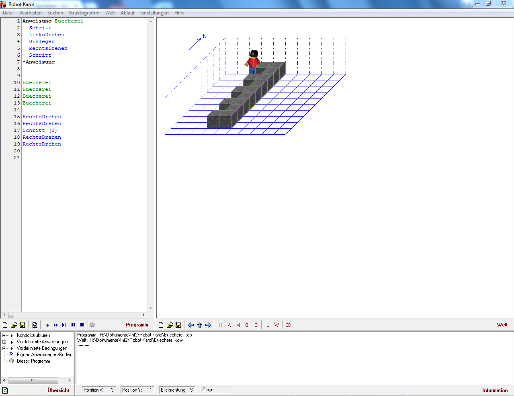Stop program execution with the square icon
This screenshot has width=514, height=396.
pyautogui.click(x=82, y=325)
